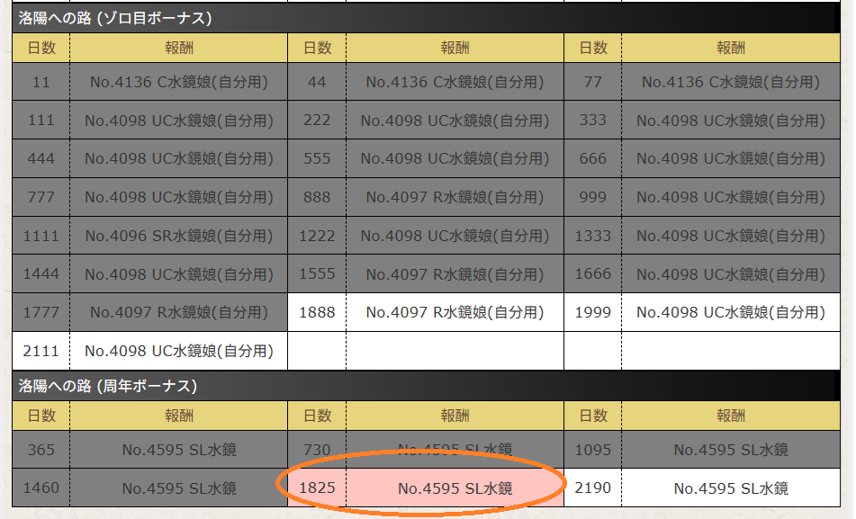Select the day 365 anniversary cell
Viewport: 856px width, 519px height.
coord(41,450)
